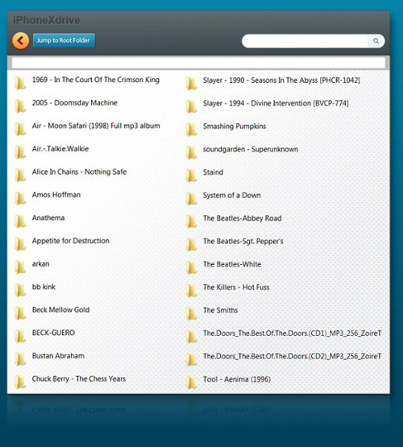403x447 pixels.
Task: Select 'System of a Down' folder name
Action: pyautogui.click(x=231, y=195)
